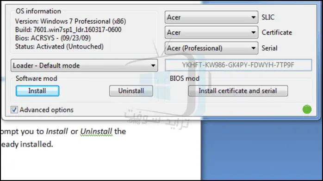
Task: Click the SLIC label
Action: pyautogui.click(x=268, y=17)
